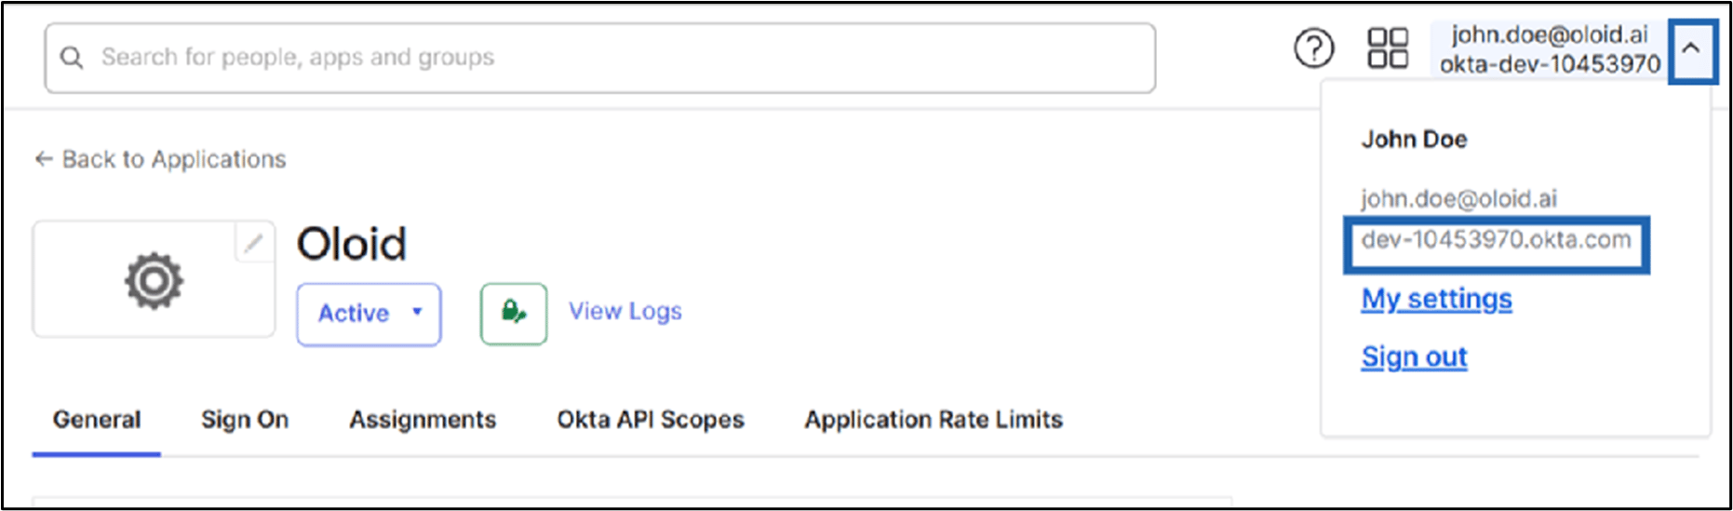Click the Oloid application title
The width and height of the screenshot is (1733, 511).
[x=352, y=244]
